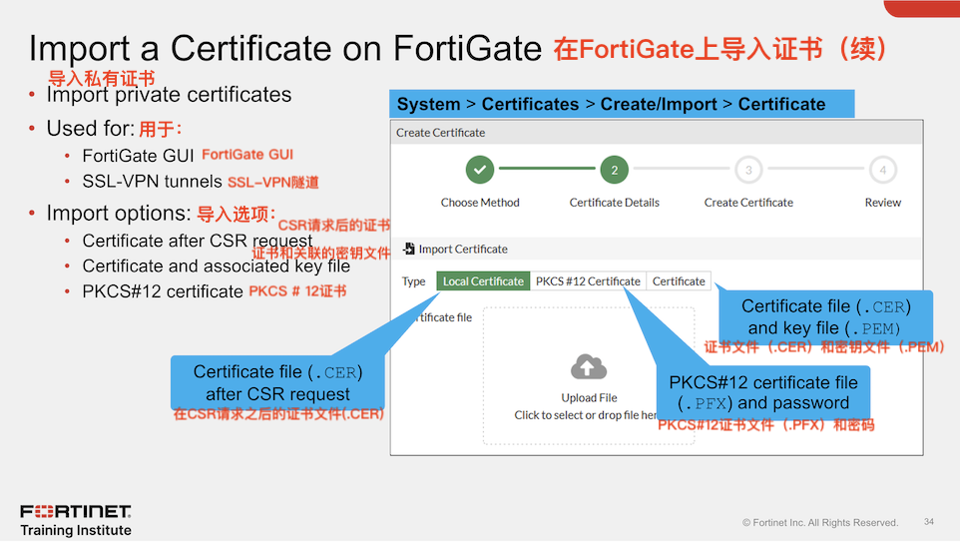This screenshot has width=960, height=542.
Task: Click the cloud upload icon
Action: point(589,367)
